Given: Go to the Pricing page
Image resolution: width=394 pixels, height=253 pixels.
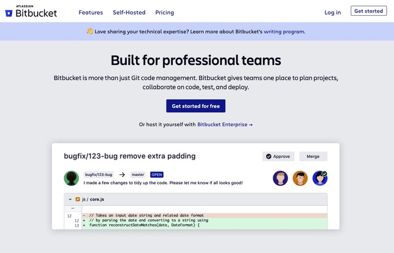Looking at the screenshot, I should (164, 12).
